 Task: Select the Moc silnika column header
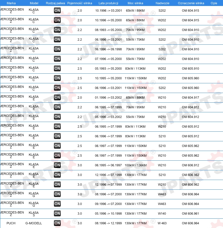[135, 3]
